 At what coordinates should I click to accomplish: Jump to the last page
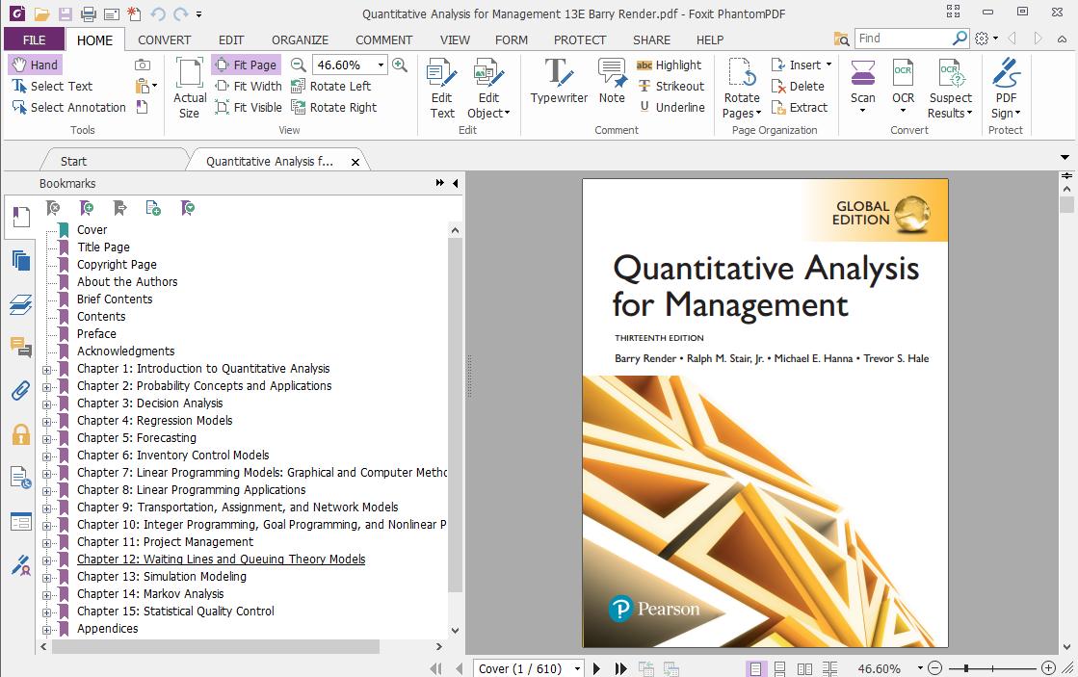point(620,668)
